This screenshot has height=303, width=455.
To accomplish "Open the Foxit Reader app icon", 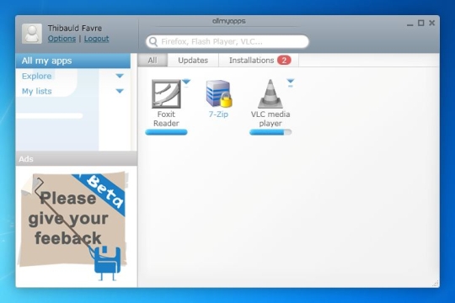I will (166, 94).
